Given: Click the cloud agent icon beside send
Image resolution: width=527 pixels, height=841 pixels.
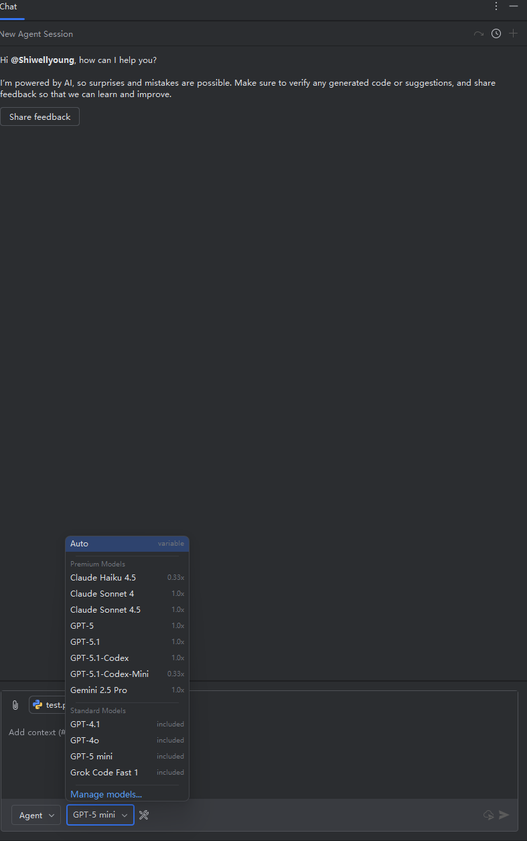Looking at the screenshot, I should coord(489,815).
